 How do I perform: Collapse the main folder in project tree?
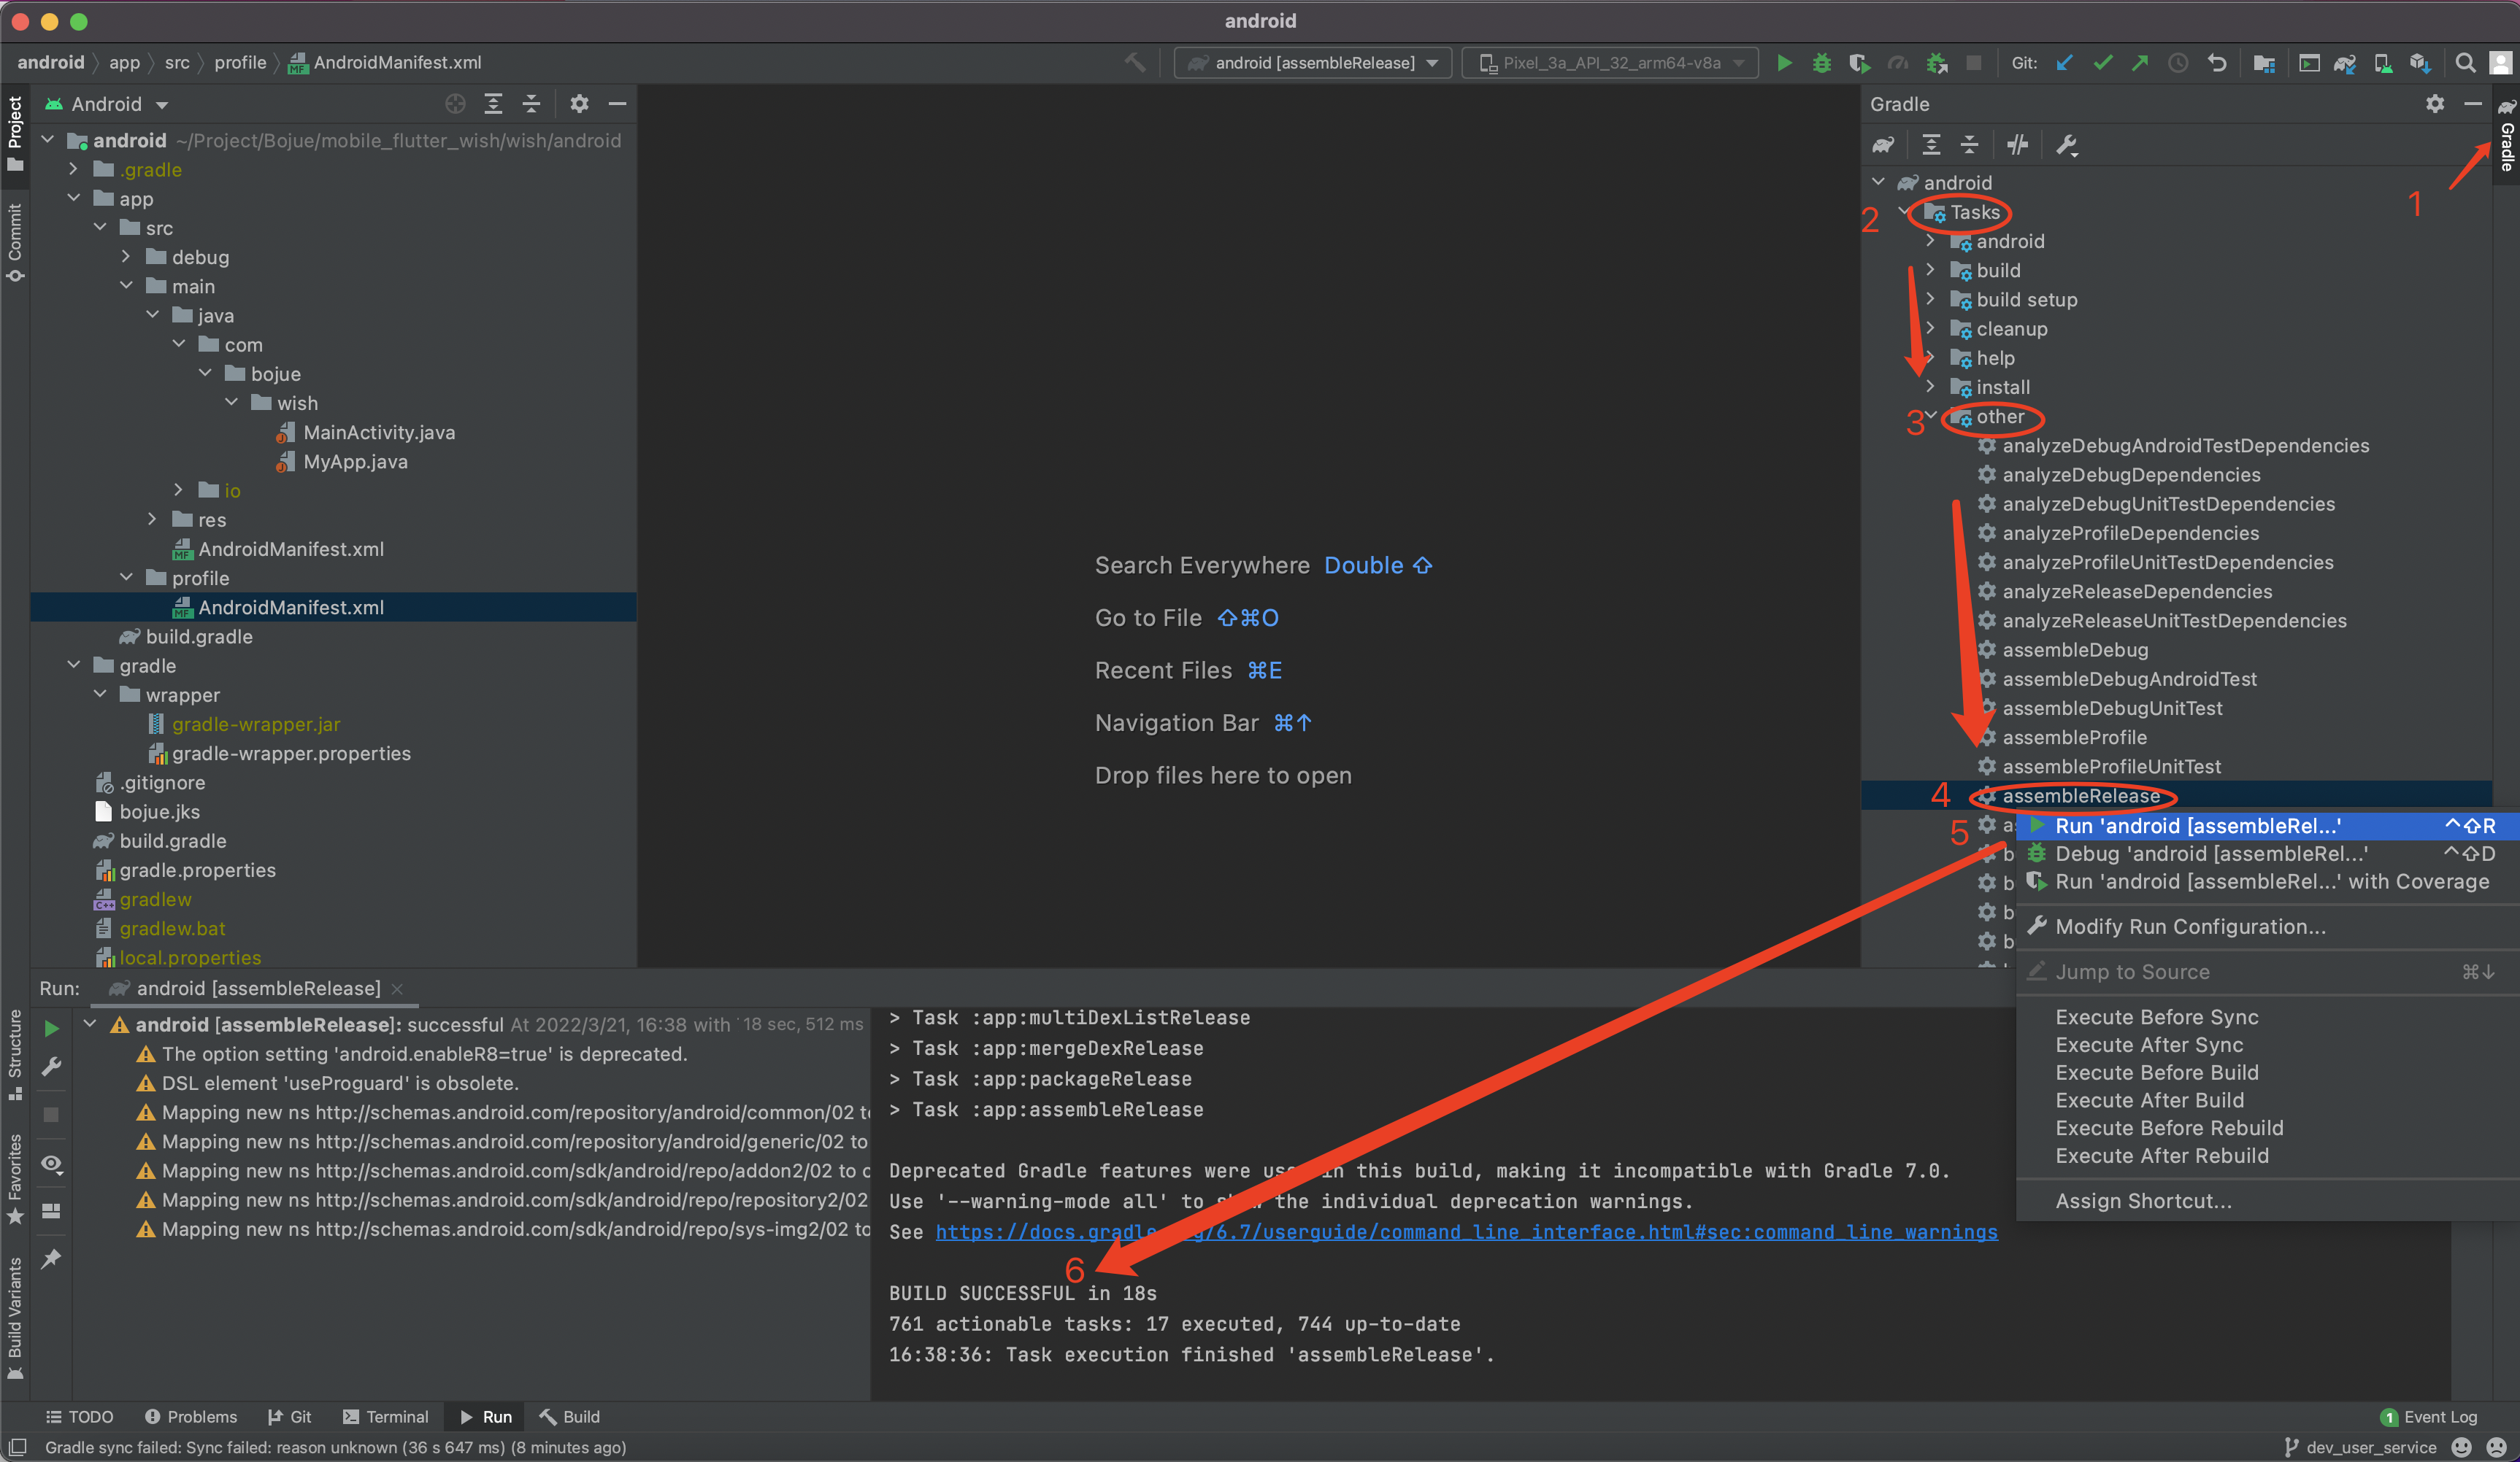tap(126, 286)
